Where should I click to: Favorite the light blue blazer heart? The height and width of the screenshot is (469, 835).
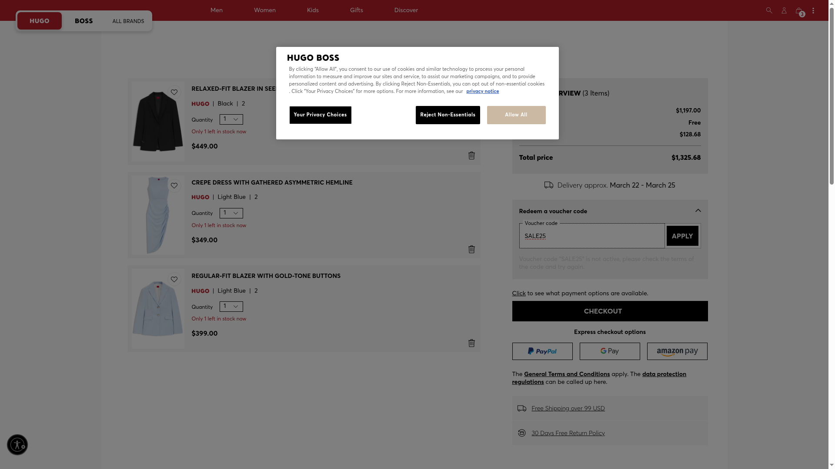pyautogui.click(x=174, y=279)
